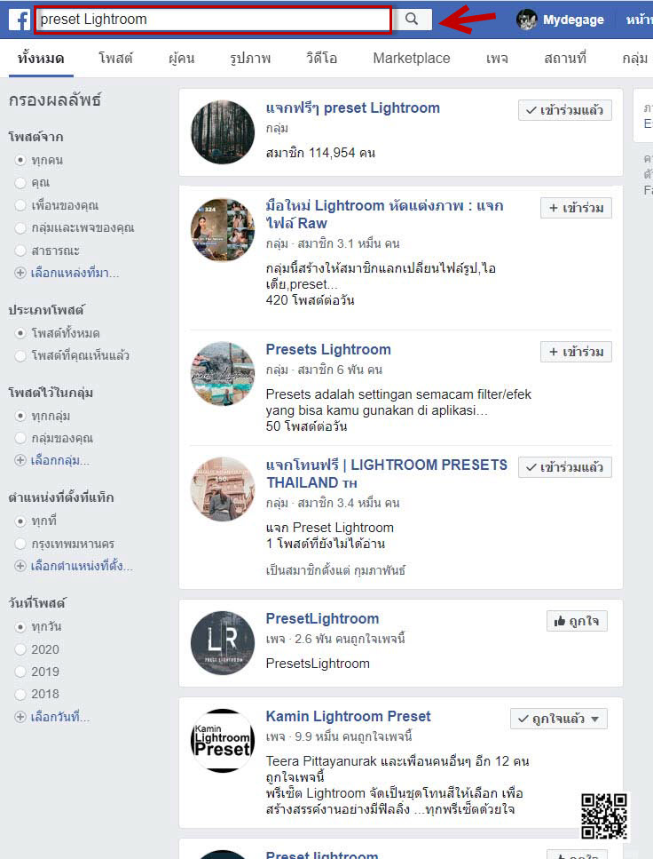
Task: Join the มือใหม่ Lightroom group
Action: (x=576, y=208)
